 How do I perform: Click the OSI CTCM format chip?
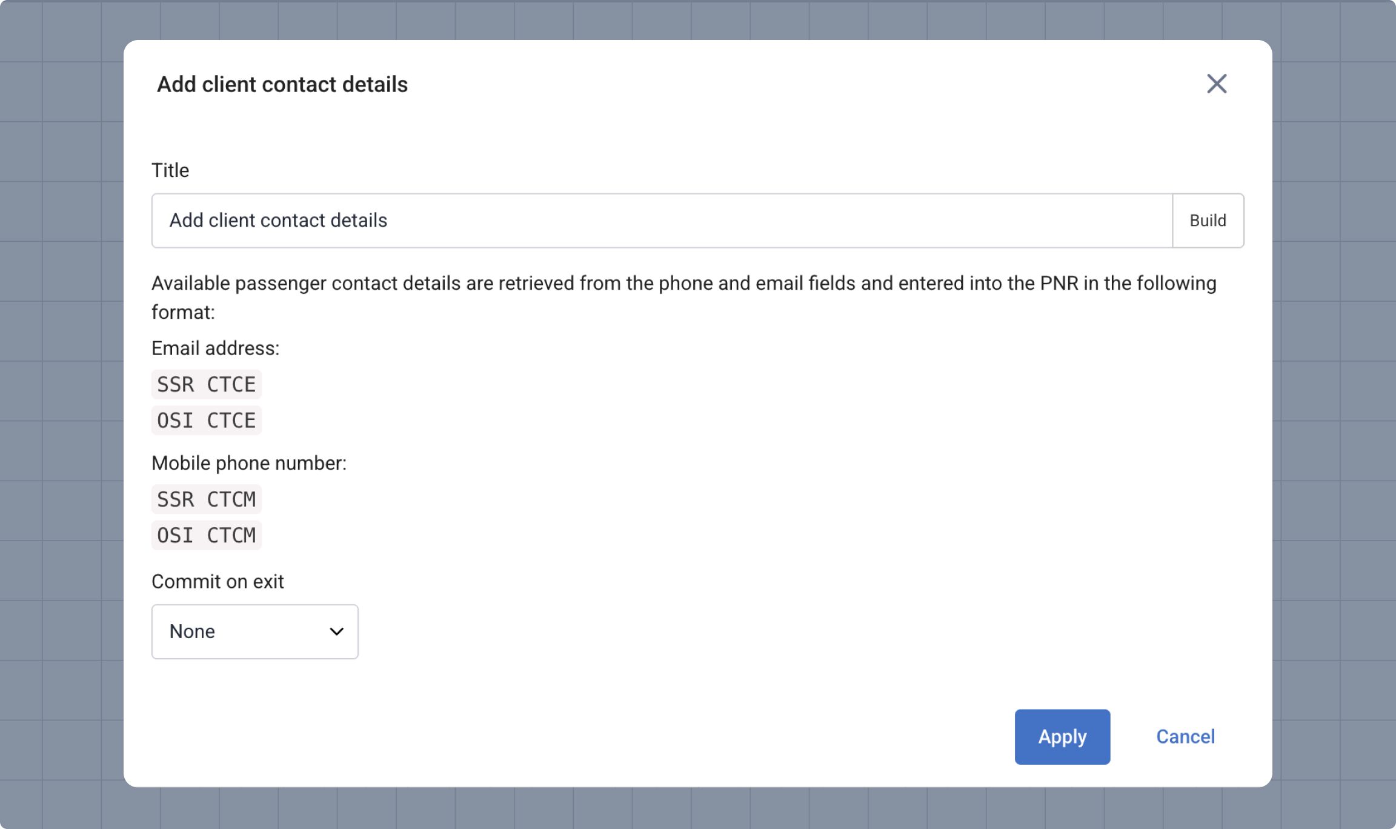pyautogui.click(x=206, y=534)
